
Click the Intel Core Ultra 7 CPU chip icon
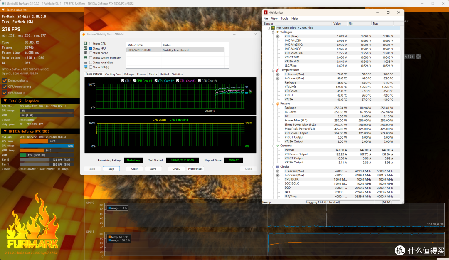point(273,28)
